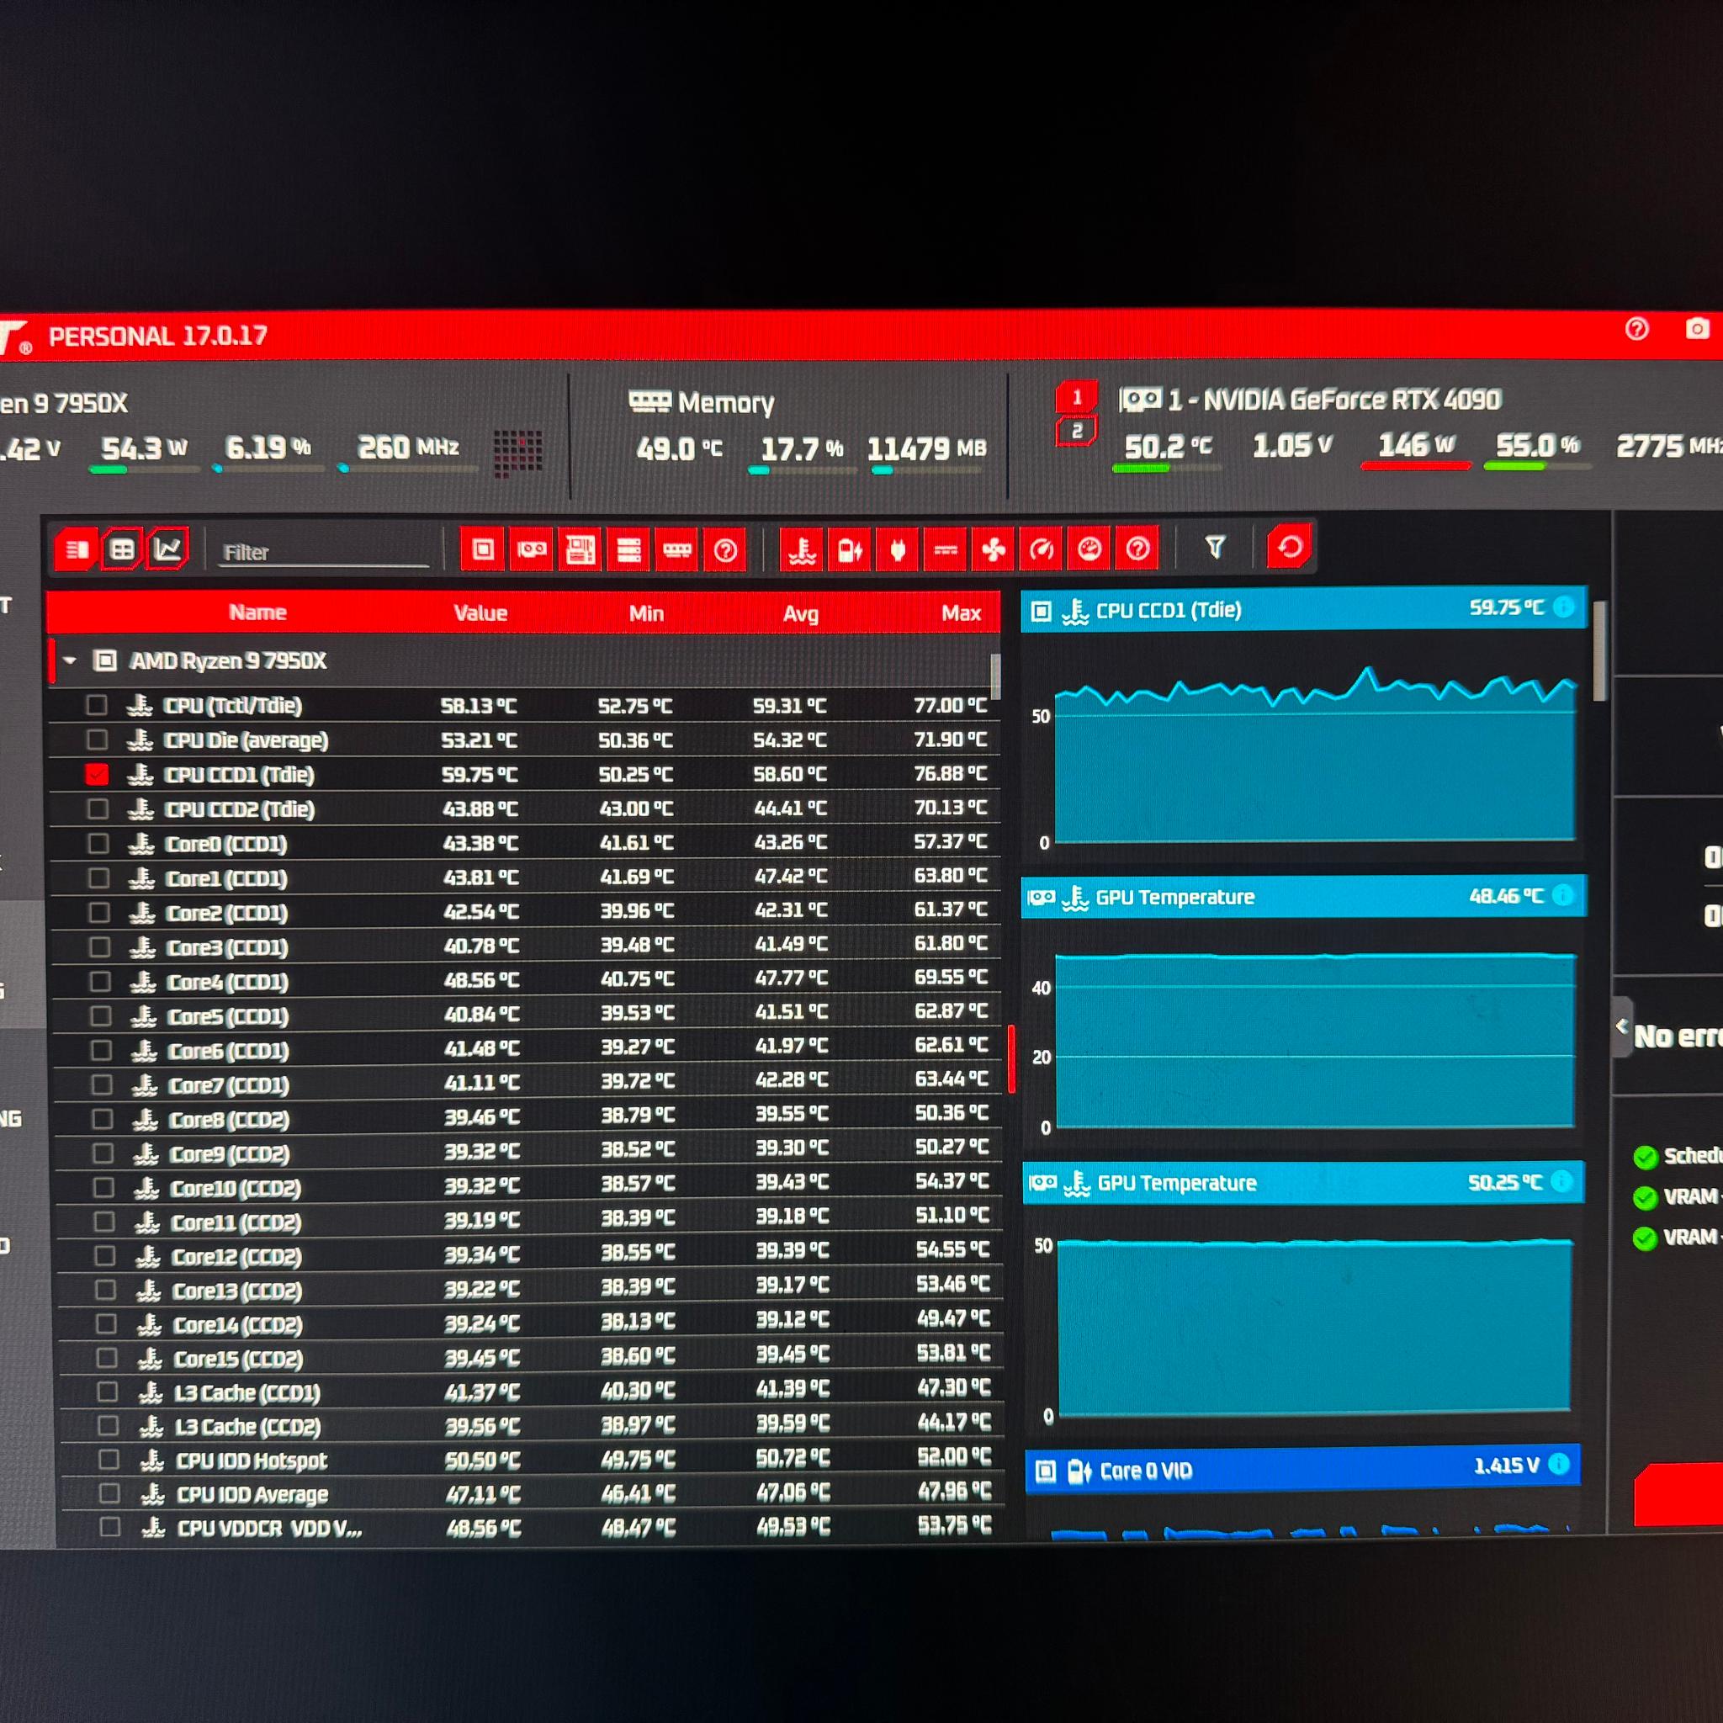Click the funnel filter icon
Image resolution: width=1723 pixels, height=1723 pixels.
pos(1215,547)
